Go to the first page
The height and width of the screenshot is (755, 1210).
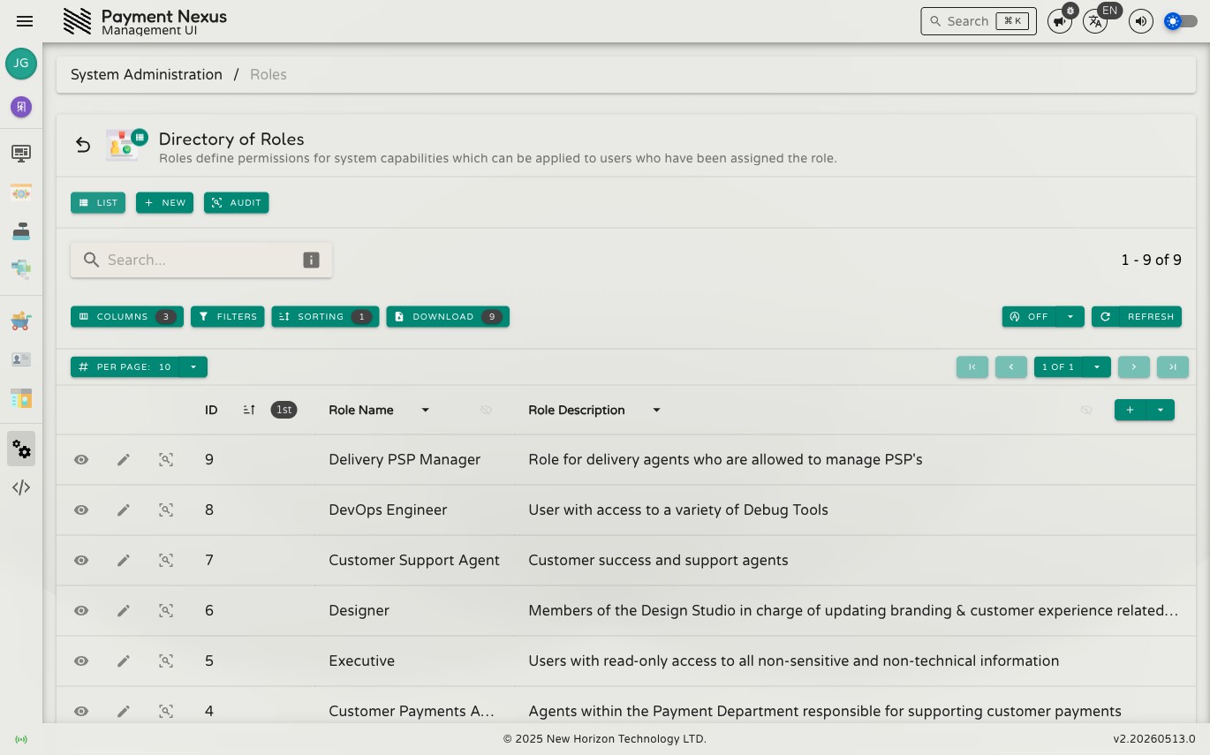[972, 366]
